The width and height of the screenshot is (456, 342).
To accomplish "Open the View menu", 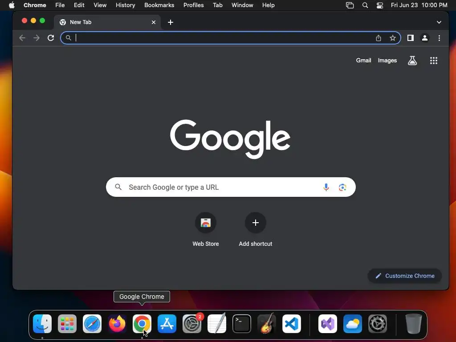I will click(100, 5).
